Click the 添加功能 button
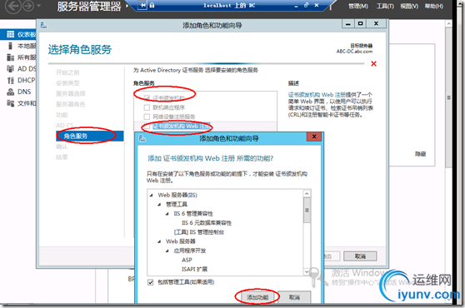Image resolution: width=465 pixels, height=308 pixels. click(x=257, y=297)
